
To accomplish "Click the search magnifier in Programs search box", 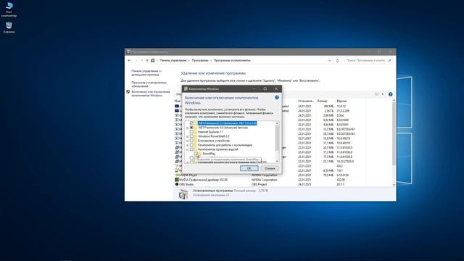I will click(x=389, y=60).
